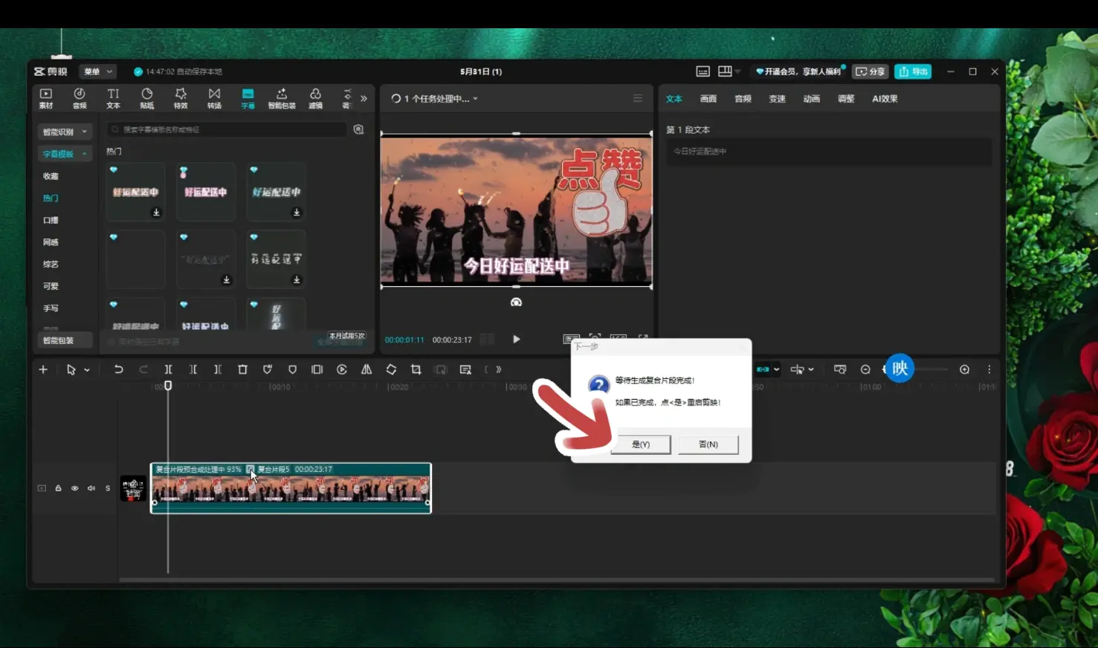
Task: Open the 智能包装 tab in the top toolbar
Action: (282, 98)
